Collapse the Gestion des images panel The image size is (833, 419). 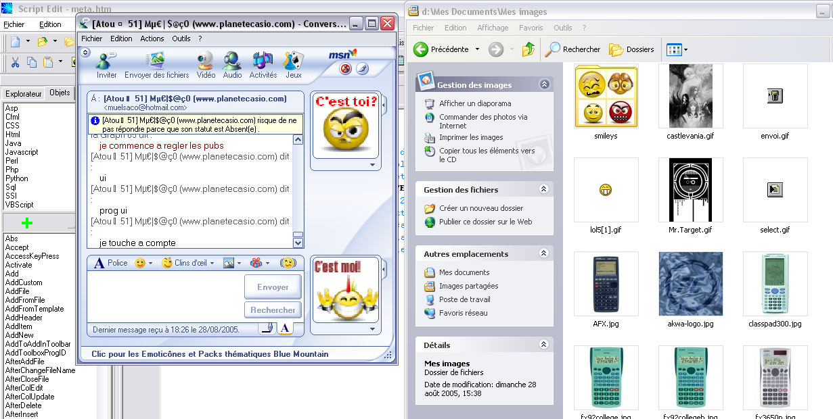pos(544,84)
